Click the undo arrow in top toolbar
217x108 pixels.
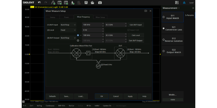coord(39,3)
